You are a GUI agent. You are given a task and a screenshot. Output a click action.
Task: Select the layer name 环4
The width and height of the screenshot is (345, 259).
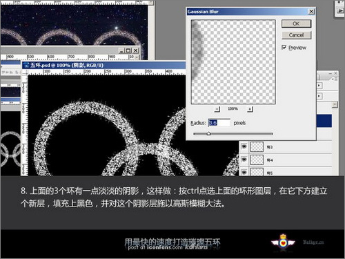(x=270, y=160)
